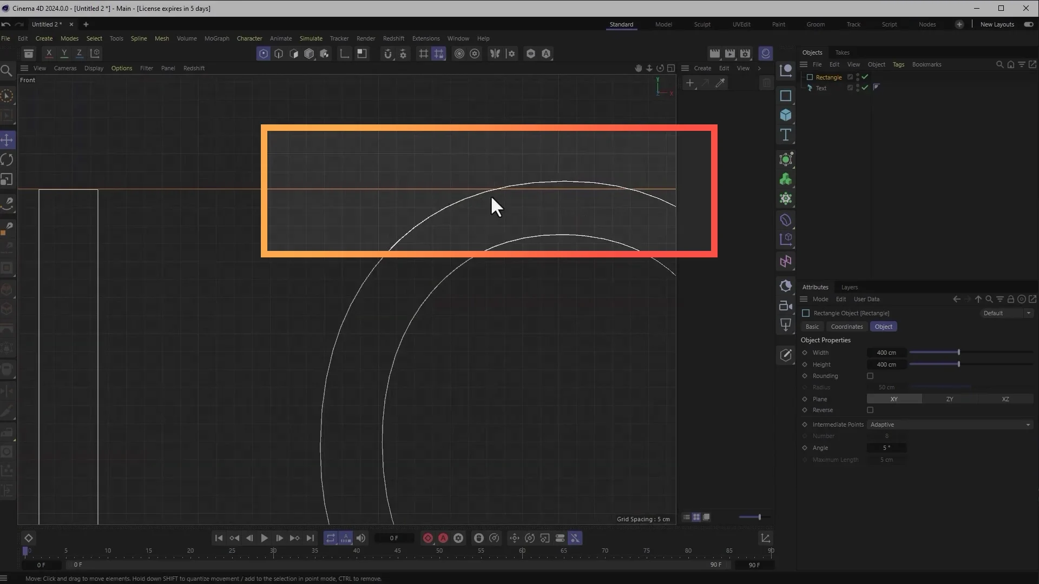Add a Cube primitive object
Image resolution: width=1039 pixels, height=584 pixels.
[786, 115]
